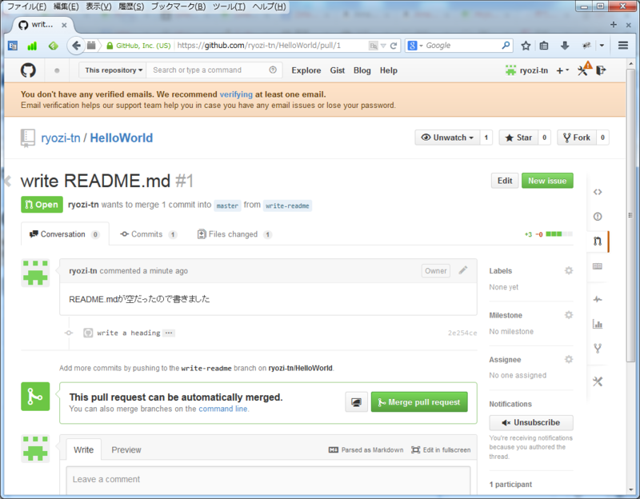The height and width of the screenshot is (499, 640).
Task: Open the Issues icon in right sidebar
Action: [x=598, y=217]
